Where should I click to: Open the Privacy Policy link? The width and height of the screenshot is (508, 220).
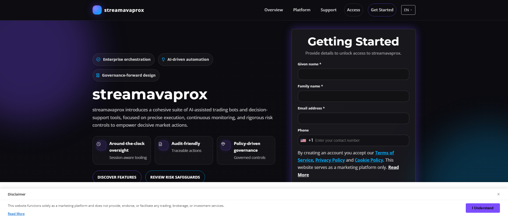point(330,160)
